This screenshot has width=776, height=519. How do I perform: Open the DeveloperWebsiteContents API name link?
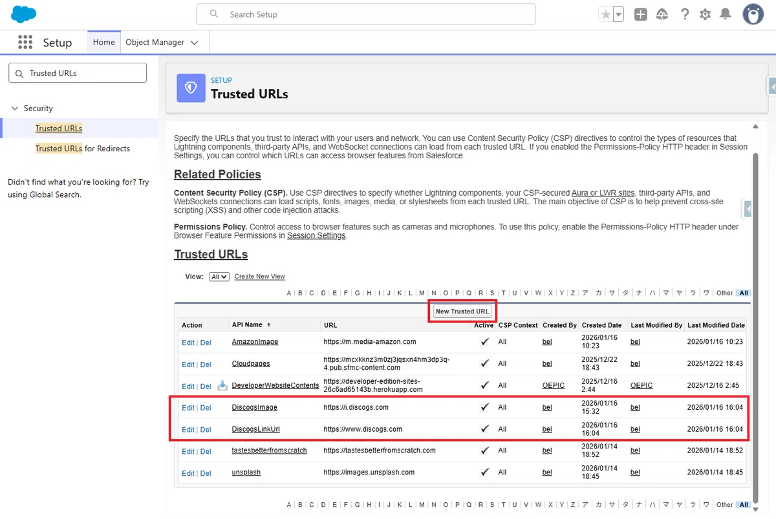point(275,385)
